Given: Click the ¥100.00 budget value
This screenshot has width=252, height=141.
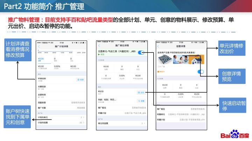Looking at the screenshot, I should point(42,78).
